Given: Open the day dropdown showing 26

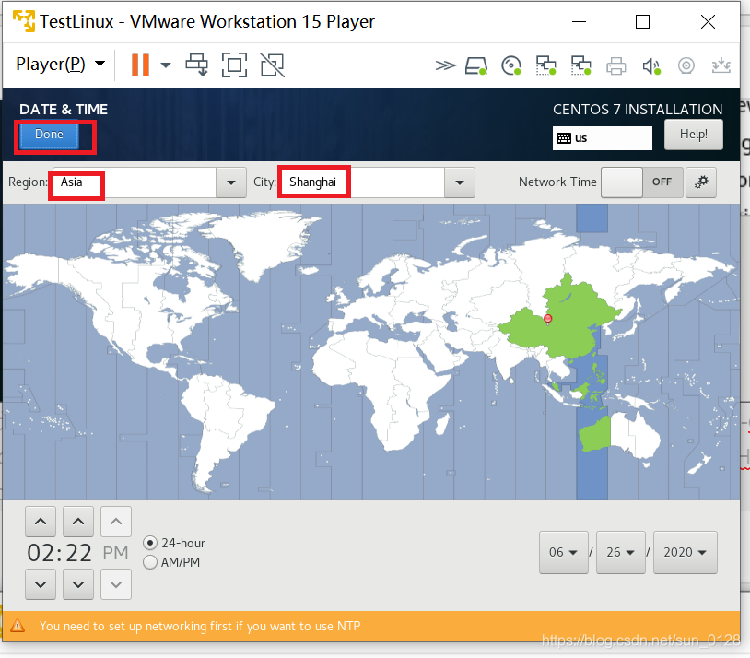Looking at the screenshot, I should tap(620, 552).
